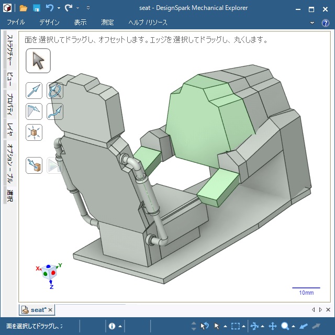335x335 pixels.
Task: Save the design with the disk icon
Action: point(37,8)
